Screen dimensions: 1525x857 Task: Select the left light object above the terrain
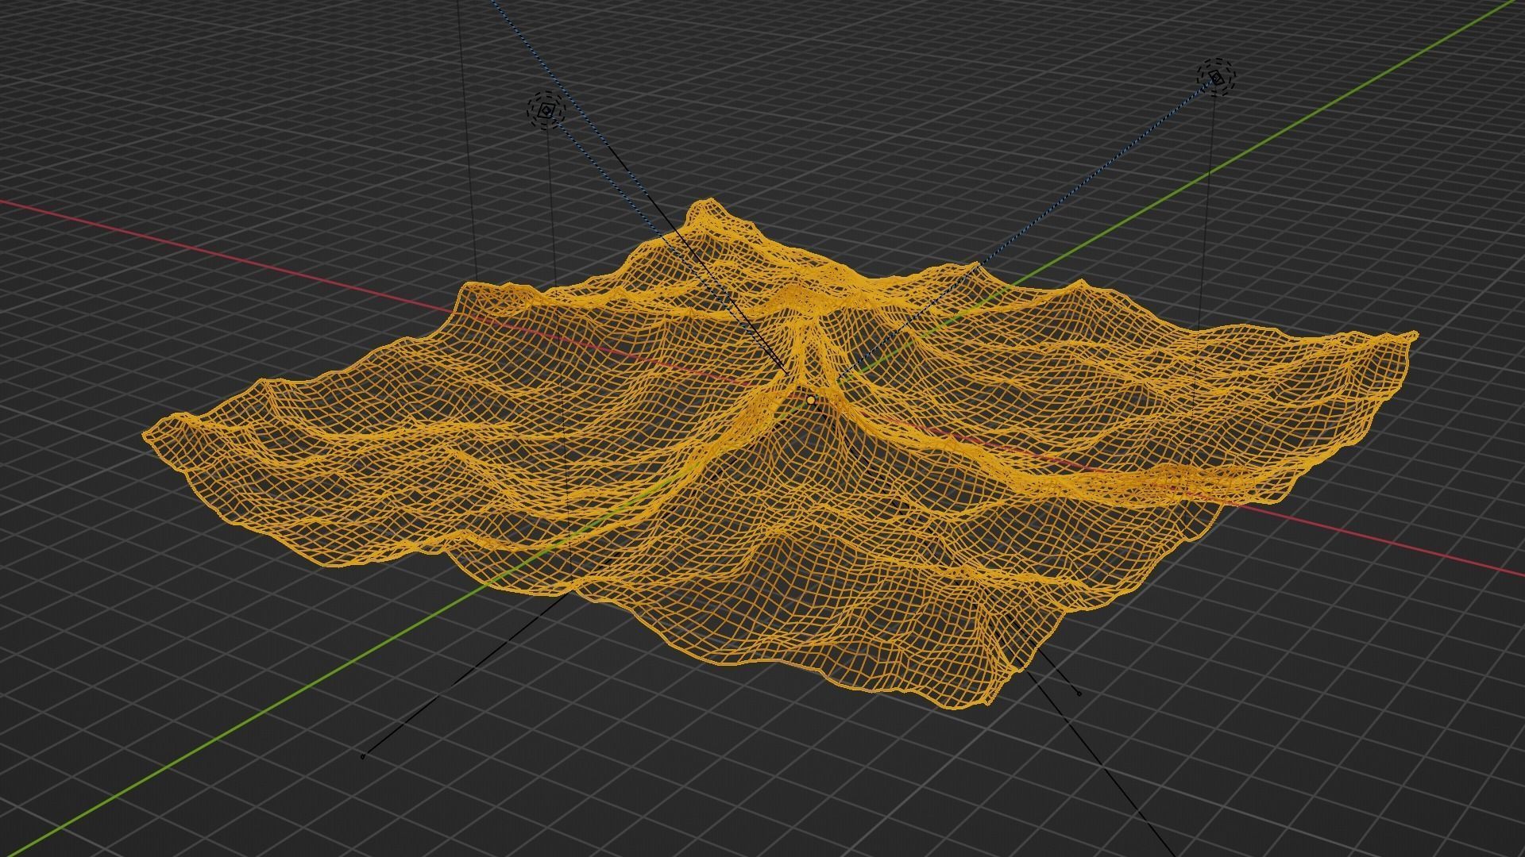pyautogui.click(x=546, y=111)
